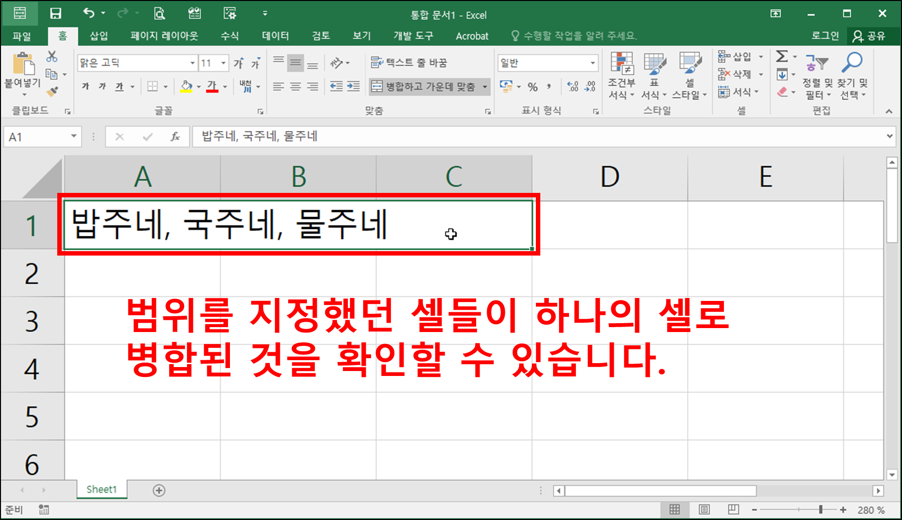Click the decrease indent icon
Viewport: 902px width, 520px height.
pyautogui.click(x=336, y=87)
